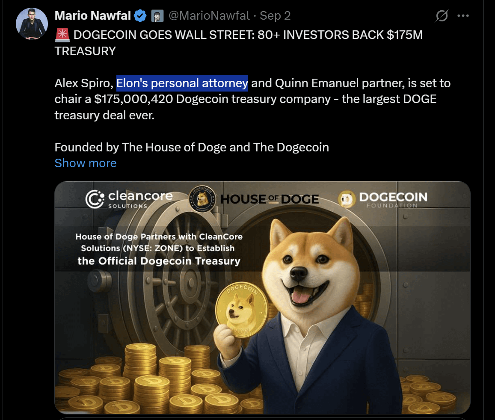Click the Dogecoin Foundation coin logo
Screen dimensions: 495x420
click(x=346, y=199)
